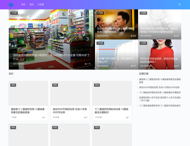Select the 小生意 navigation menu item
Screen dimensions: 190x146
[x=41, y=5]
